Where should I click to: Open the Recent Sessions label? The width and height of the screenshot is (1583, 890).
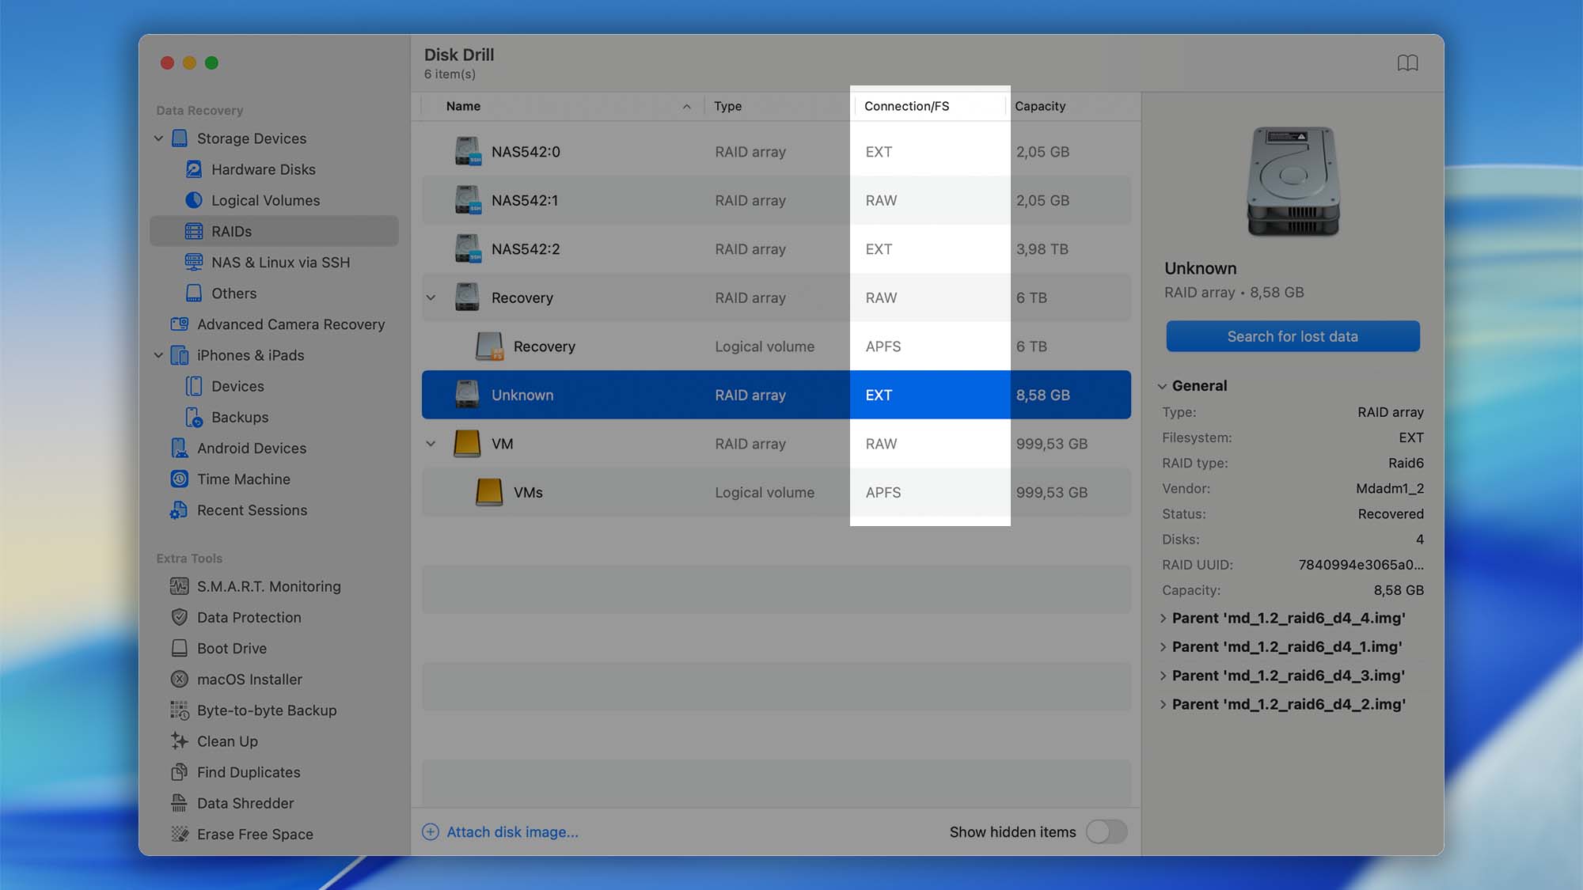[x=252, y=510]
